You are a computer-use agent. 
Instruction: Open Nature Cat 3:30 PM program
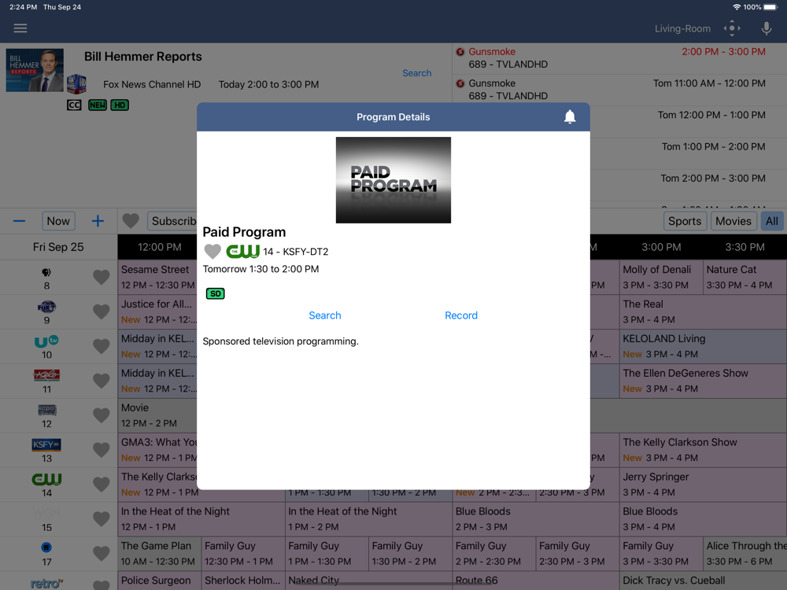[x=745, y=277]
